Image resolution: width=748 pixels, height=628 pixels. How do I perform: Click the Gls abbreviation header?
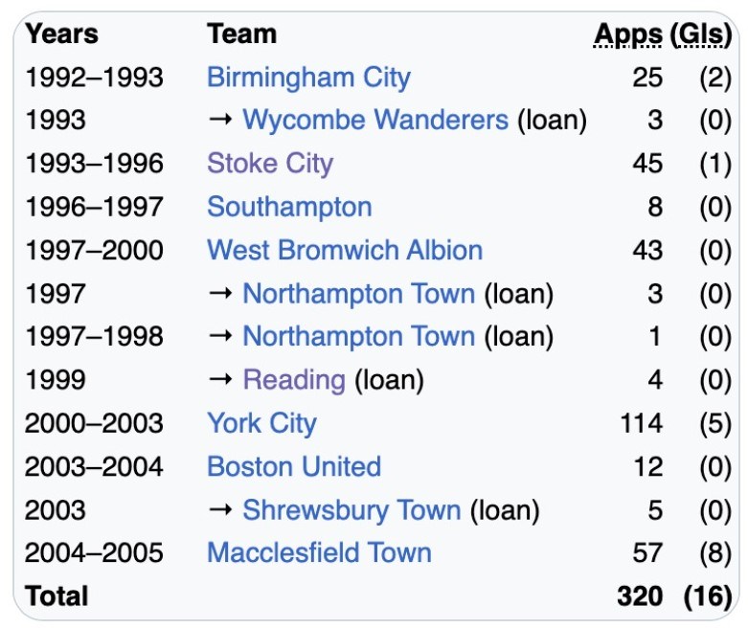pos(702,34)
